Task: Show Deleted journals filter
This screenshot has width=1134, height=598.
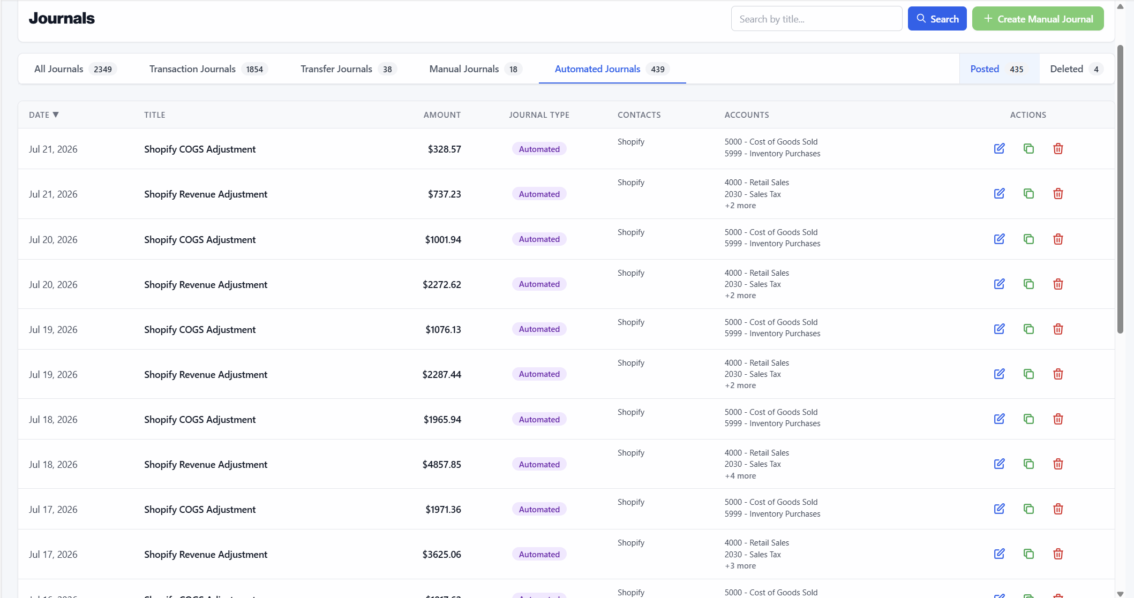Action: [1077, 69]
